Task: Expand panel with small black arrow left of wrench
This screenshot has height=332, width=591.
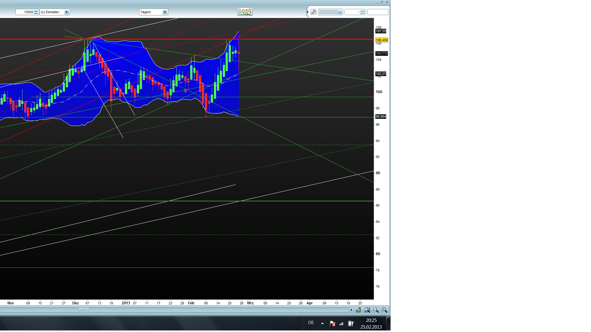Action: 308,12
